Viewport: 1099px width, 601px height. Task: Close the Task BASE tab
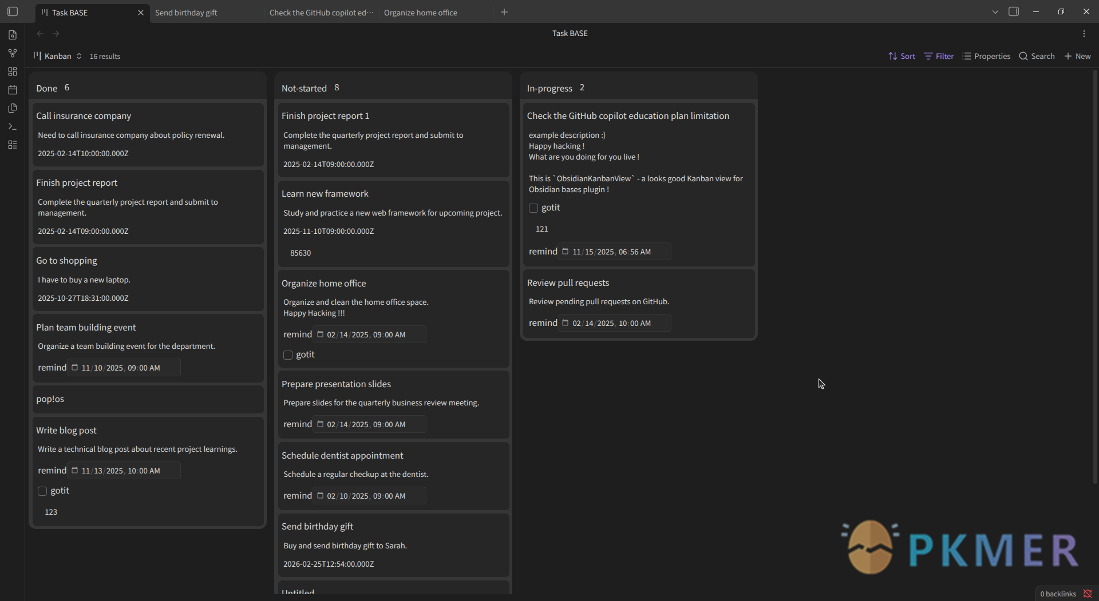pos(141,13)
